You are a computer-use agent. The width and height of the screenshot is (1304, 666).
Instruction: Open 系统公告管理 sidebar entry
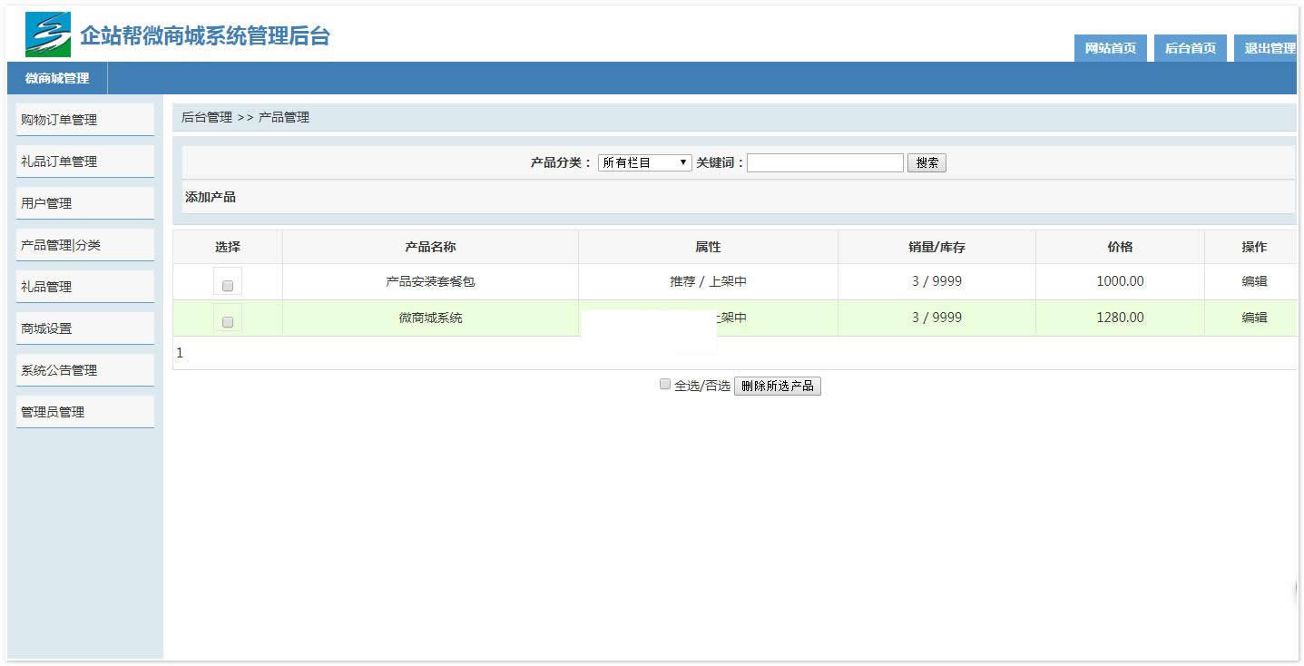point(59,370)
